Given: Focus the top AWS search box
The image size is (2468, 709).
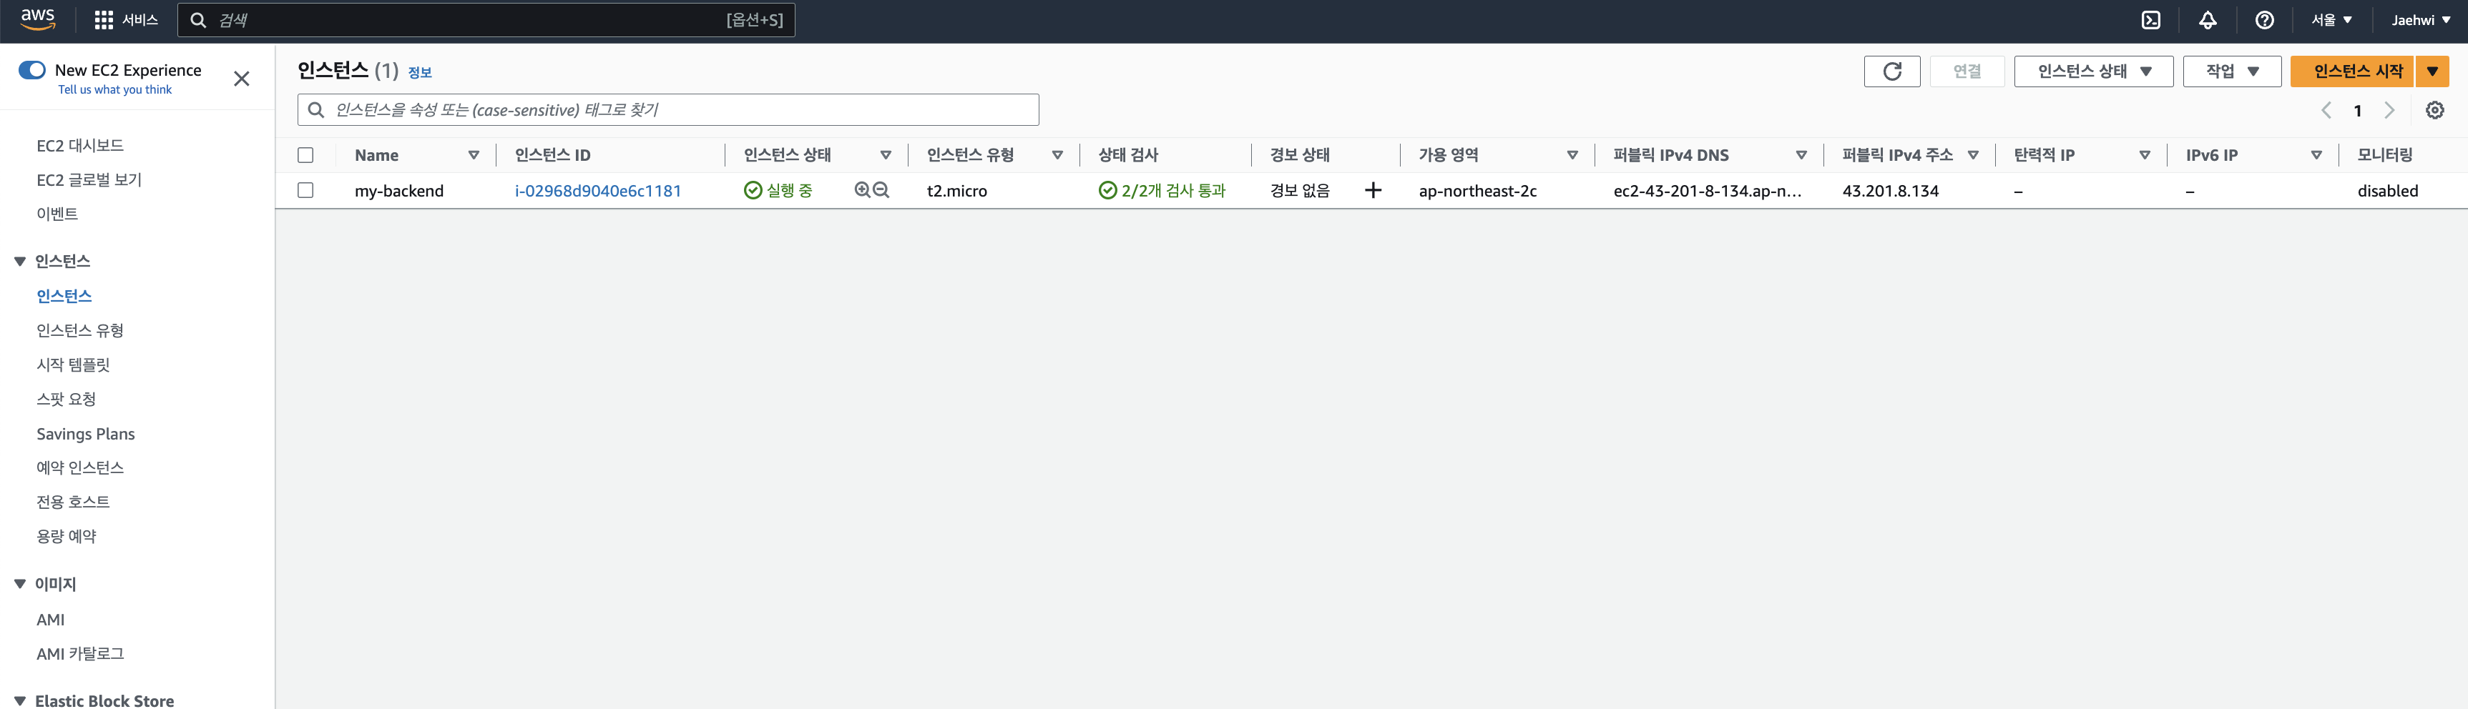Looking at the screenshot, I should tap(486, 20).
